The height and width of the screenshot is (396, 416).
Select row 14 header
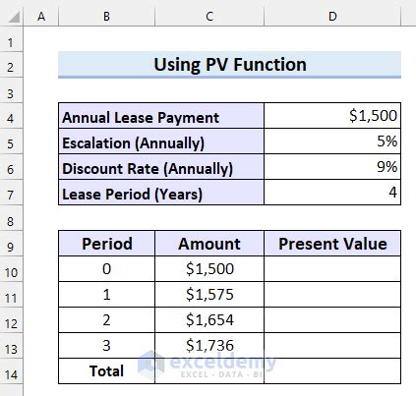[11, 371]
